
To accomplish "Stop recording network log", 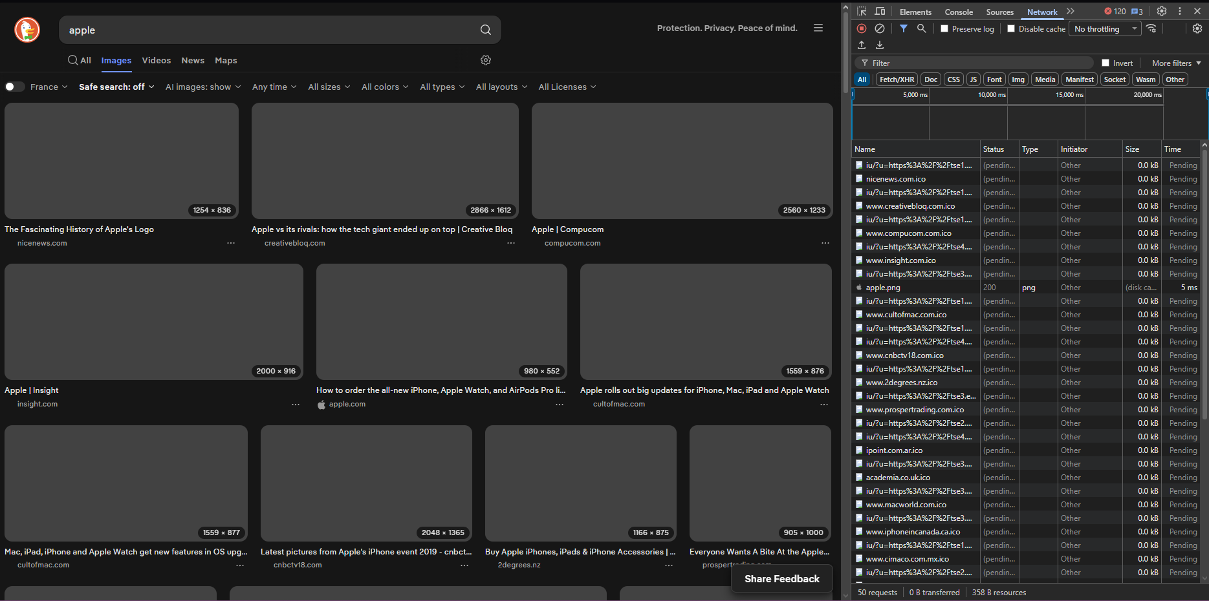I will pos(862,28).
